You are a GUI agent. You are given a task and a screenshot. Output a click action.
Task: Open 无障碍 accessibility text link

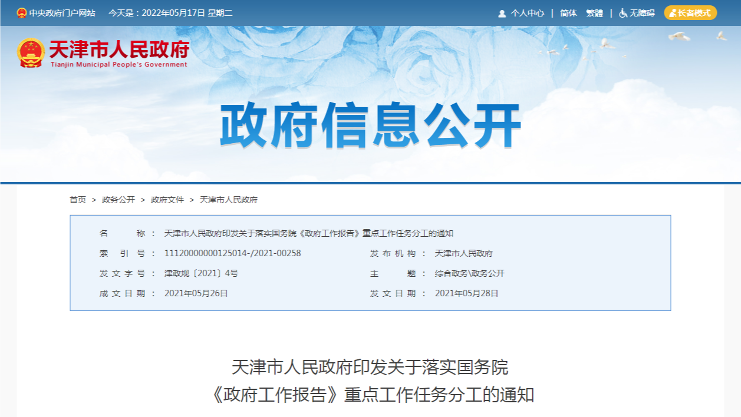pyautogui.click(x=642, y=13)
